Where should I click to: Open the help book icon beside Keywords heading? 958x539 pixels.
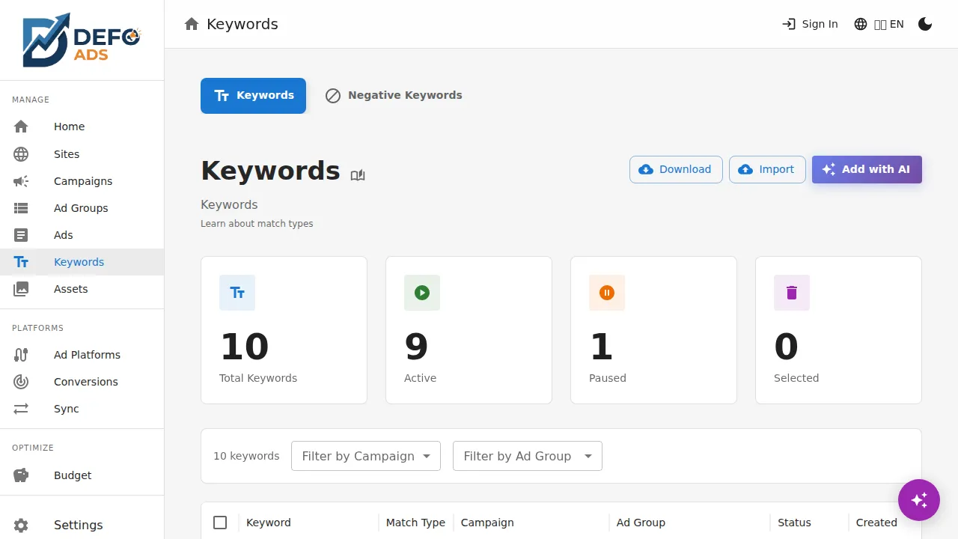tap(358, 175)
